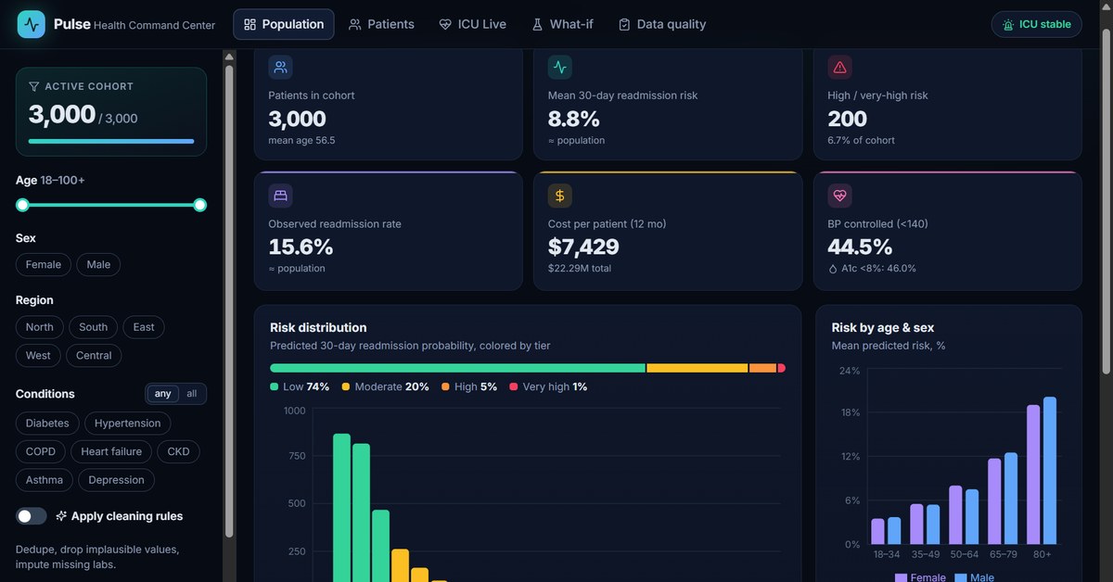The height and width of the screenshot is (582, 1113).
Task: Click the tallest green histogram bar
Action: pyautogui.click(x=341, y=508)
